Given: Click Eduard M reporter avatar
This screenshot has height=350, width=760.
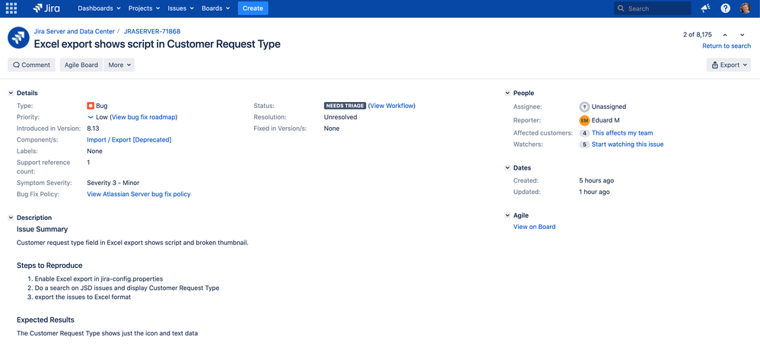Looking at the screenshot, I should pyautogui.click(x=584, y=120).
